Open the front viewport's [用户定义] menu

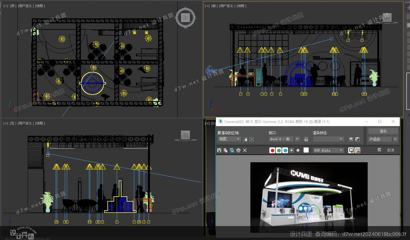[227, 6]
